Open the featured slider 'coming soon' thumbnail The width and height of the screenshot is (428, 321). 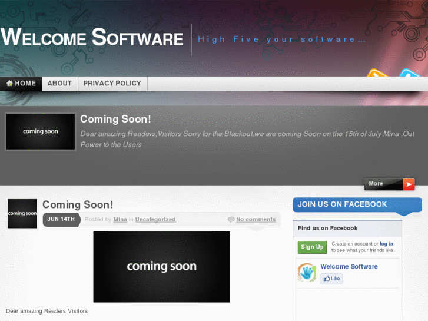click(41, 132)
